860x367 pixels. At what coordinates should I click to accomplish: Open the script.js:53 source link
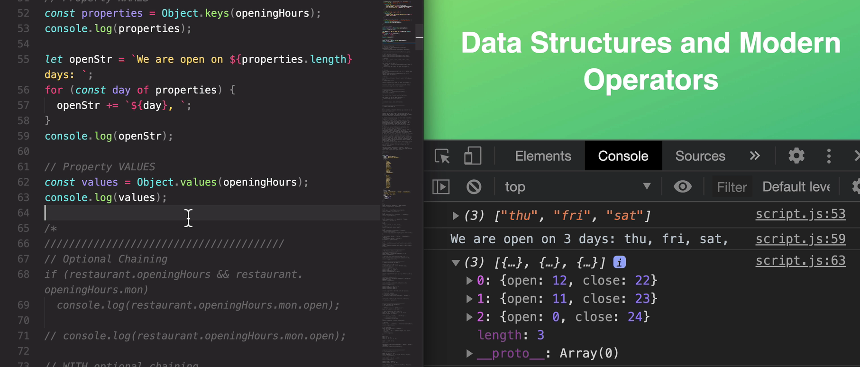point(800,214)
